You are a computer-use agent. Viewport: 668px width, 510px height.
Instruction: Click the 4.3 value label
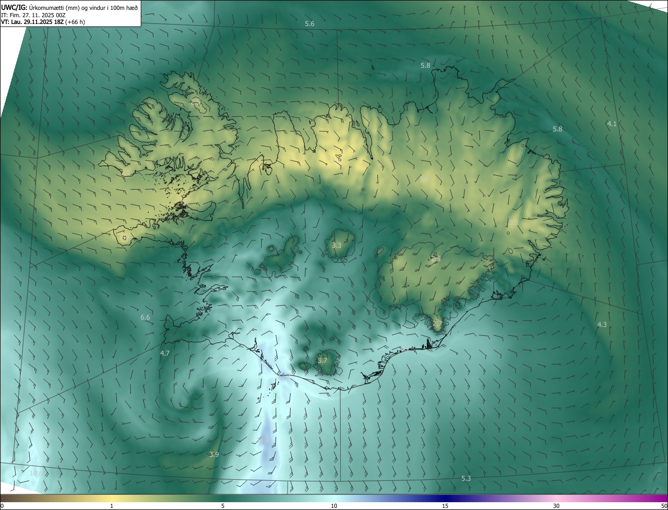click(x=602, y=324)
